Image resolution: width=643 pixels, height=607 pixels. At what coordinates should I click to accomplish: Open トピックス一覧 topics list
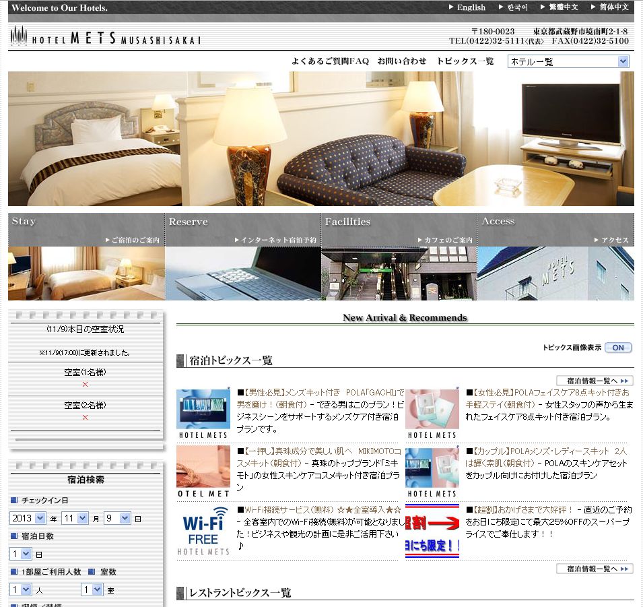465,61
